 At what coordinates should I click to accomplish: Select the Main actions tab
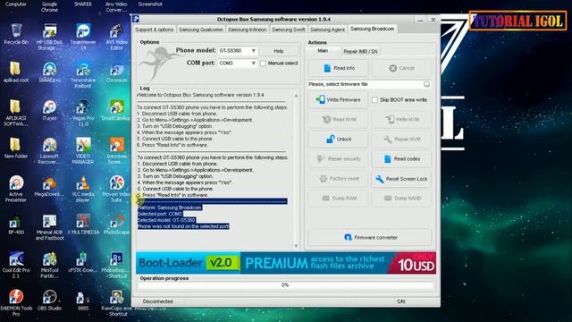click(323, 51)
